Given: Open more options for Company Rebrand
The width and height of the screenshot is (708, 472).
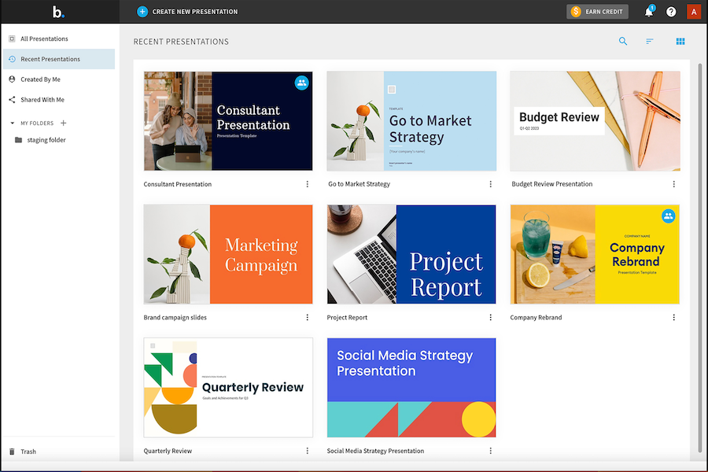Looking at the screenshot, I should (674, 318).
